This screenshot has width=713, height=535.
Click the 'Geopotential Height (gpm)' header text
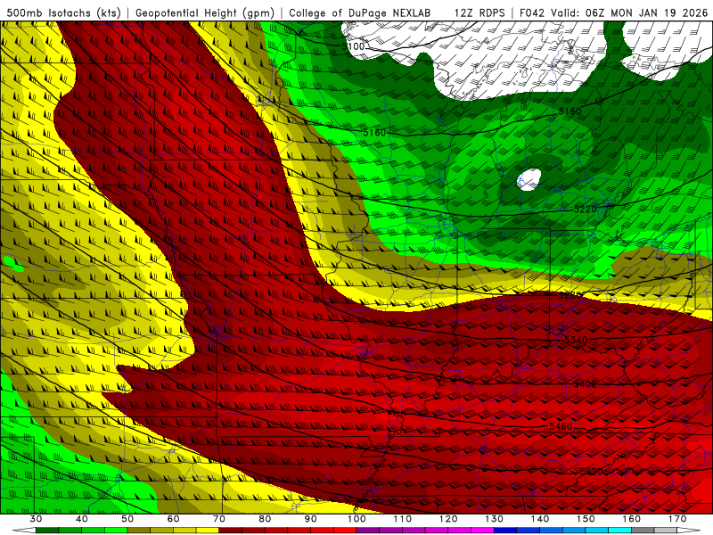click(205, 13)
